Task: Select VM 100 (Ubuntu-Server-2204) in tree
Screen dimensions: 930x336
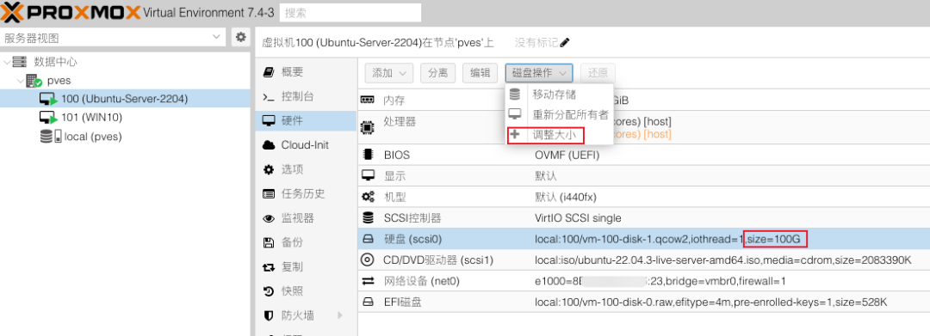Action: click(x=125, y=99)
